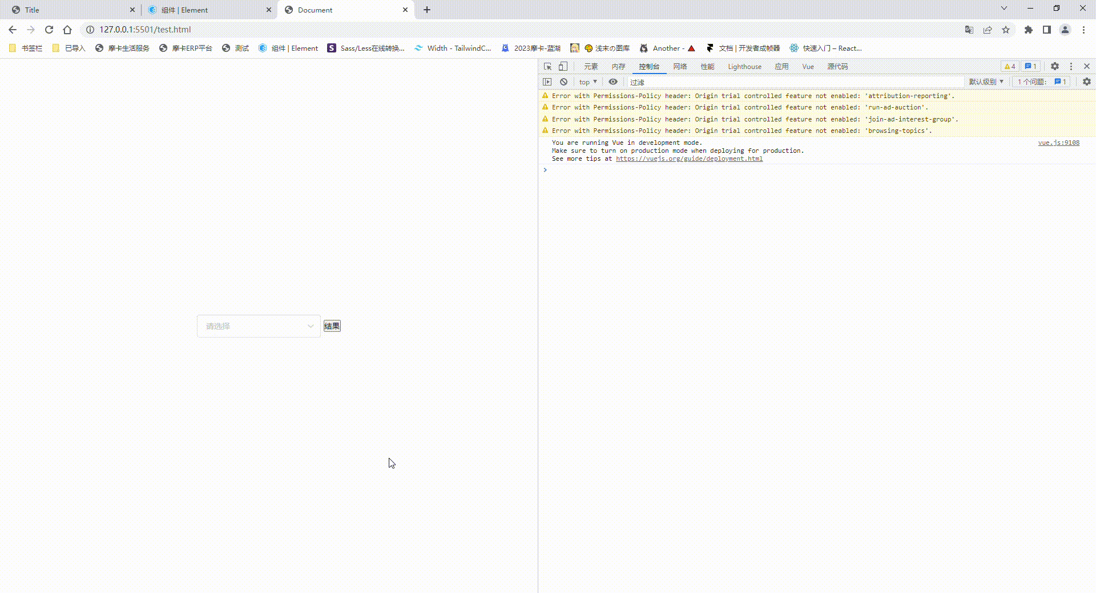Clear the console with the clear icon
The width and height of the screenshot is (1096, 593).
pos(564,82)
